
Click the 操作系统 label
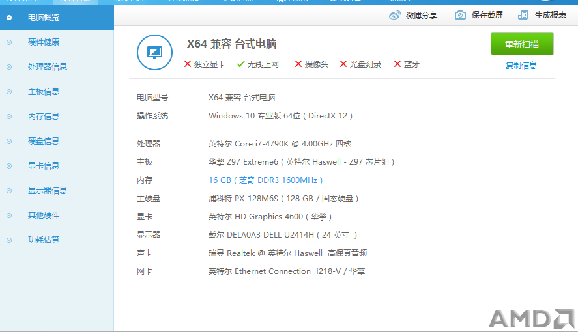click(152, 116)
